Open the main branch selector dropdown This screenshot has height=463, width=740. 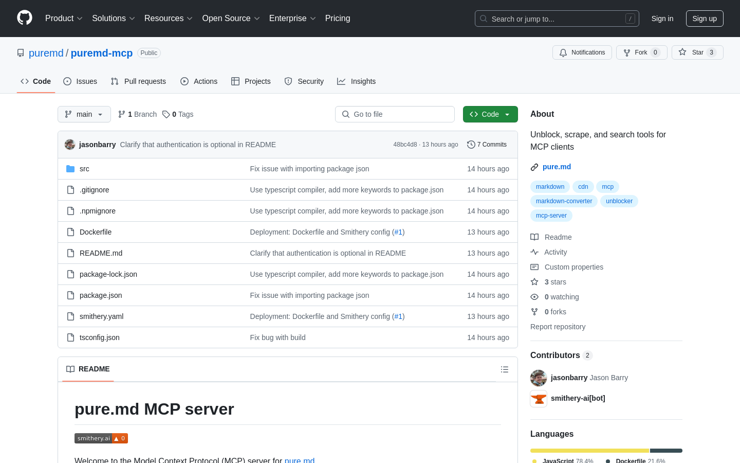click(84, 114)
